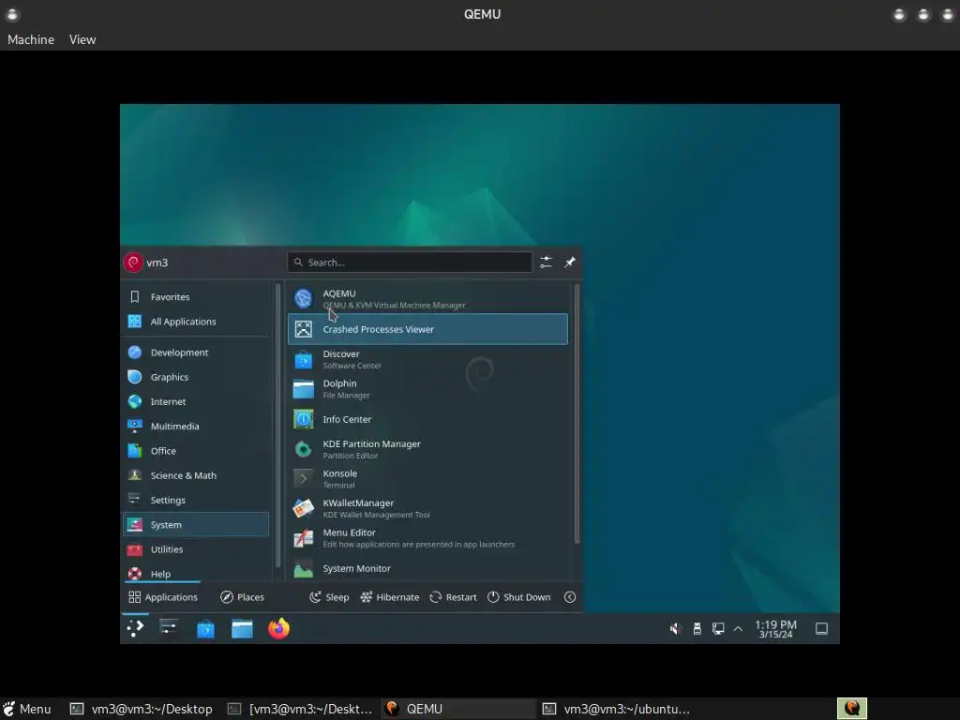
Task: Click the Search field in launcher
Action: tap(410, 262)
